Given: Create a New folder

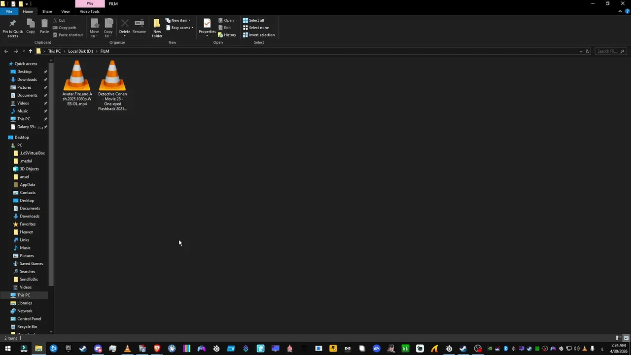Looking at the screenshot, I should point(157,28).
